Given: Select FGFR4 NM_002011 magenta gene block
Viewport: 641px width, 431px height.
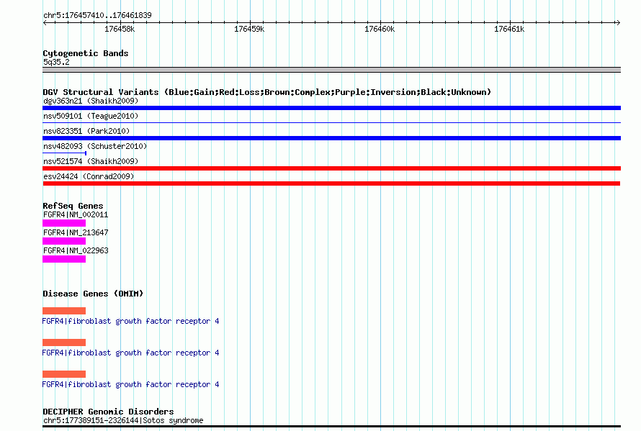Looking at the screenshot, I should (x=64, y=223).
